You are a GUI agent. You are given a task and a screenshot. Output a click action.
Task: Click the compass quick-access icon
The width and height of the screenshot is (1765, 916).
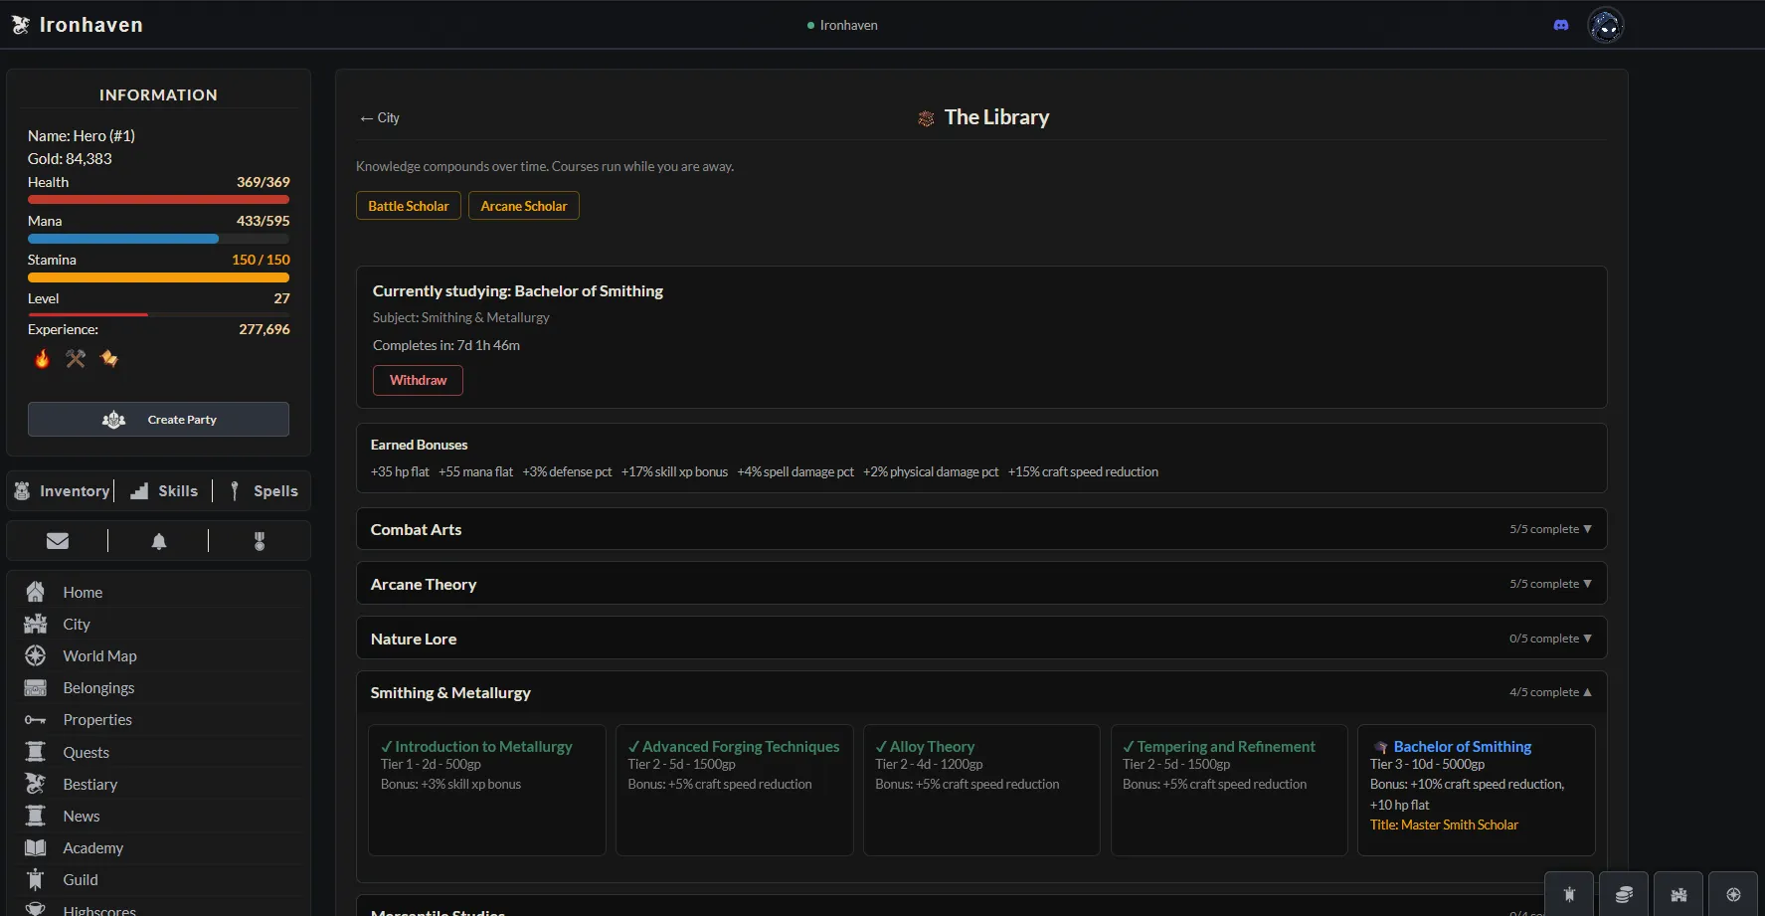point(1733,894)
